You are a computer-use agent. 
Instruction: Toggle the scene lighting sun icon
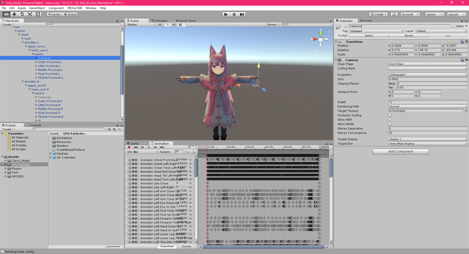click(168, 25)
